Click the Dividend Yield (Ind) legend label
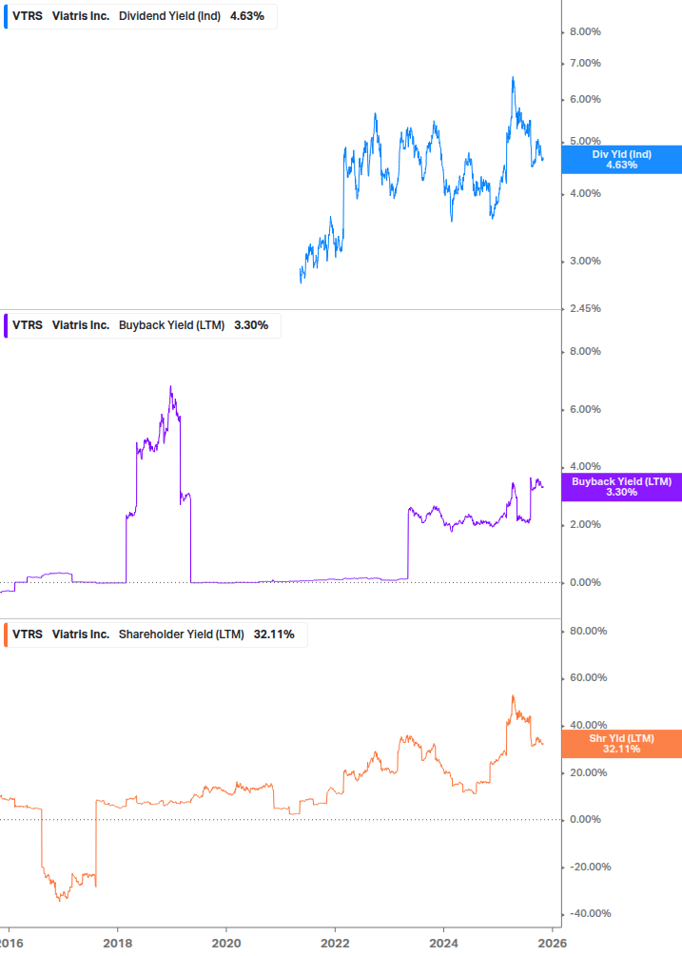 (x=169, y=16)
